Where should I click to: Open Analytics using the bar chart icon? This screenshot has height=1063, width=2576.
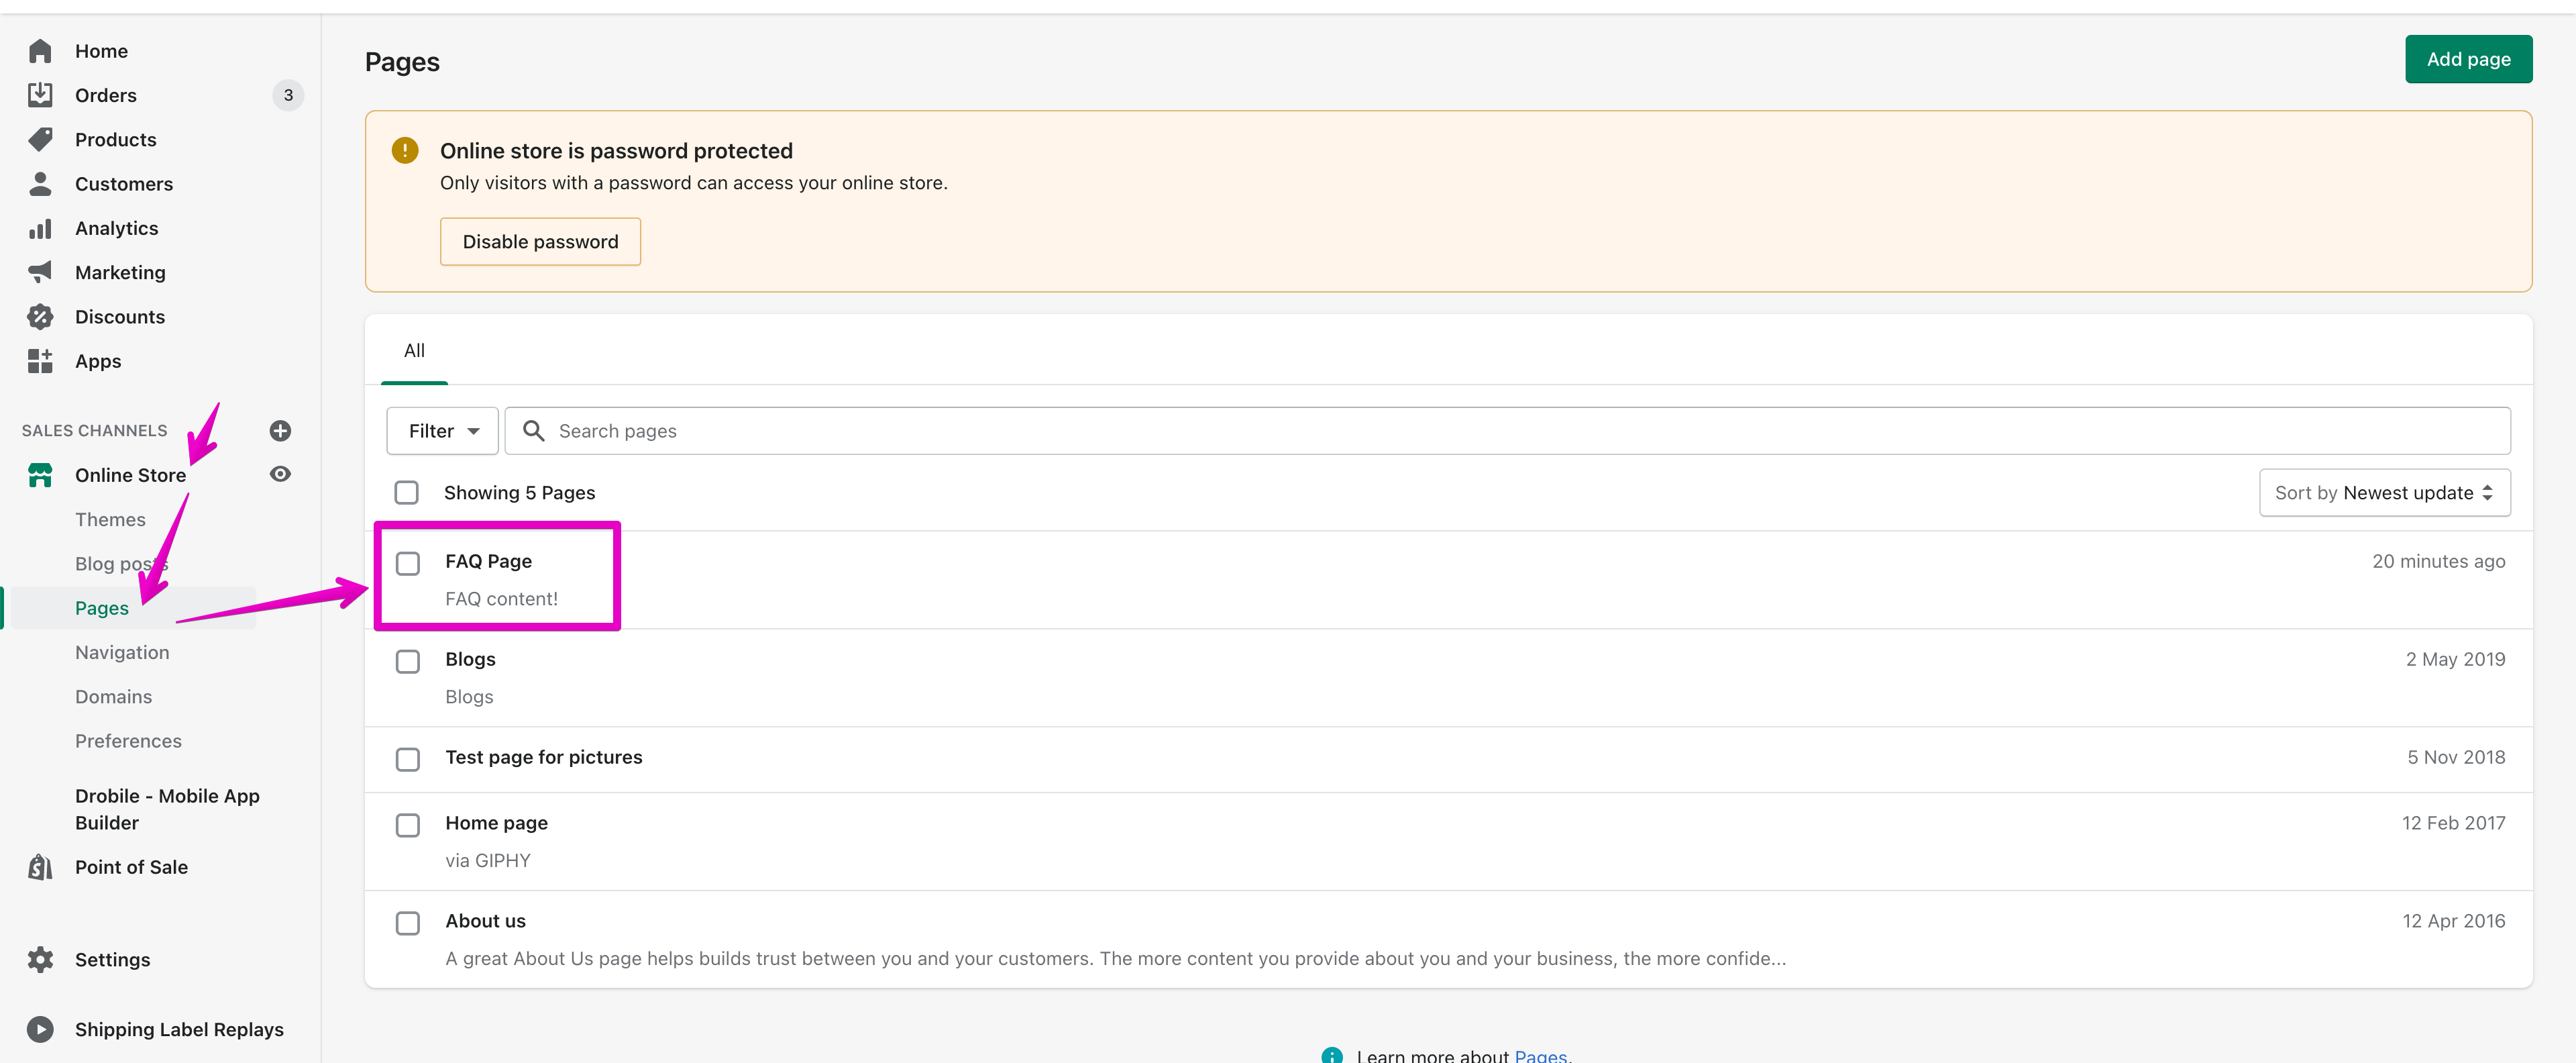coord(40,228)
